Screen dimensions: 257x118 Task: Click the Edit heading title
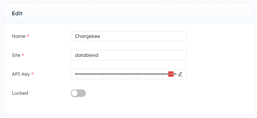(17, 14)
